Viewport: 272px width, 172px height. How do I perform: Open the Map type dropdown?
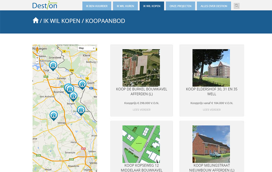click(87, 48)
